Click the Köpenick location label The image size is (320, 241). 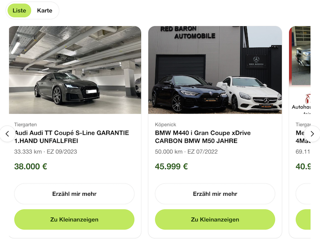165,124
